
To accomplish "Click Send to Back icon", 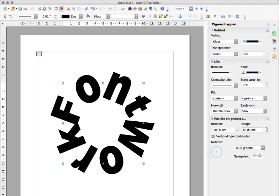I will [166, 16].
